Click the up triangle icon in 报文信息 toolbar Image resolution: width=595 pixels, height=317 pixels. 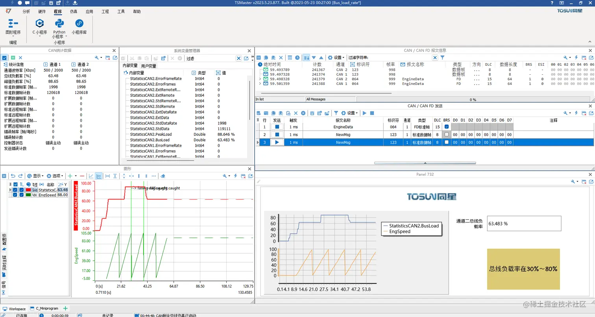click(321, 57)
